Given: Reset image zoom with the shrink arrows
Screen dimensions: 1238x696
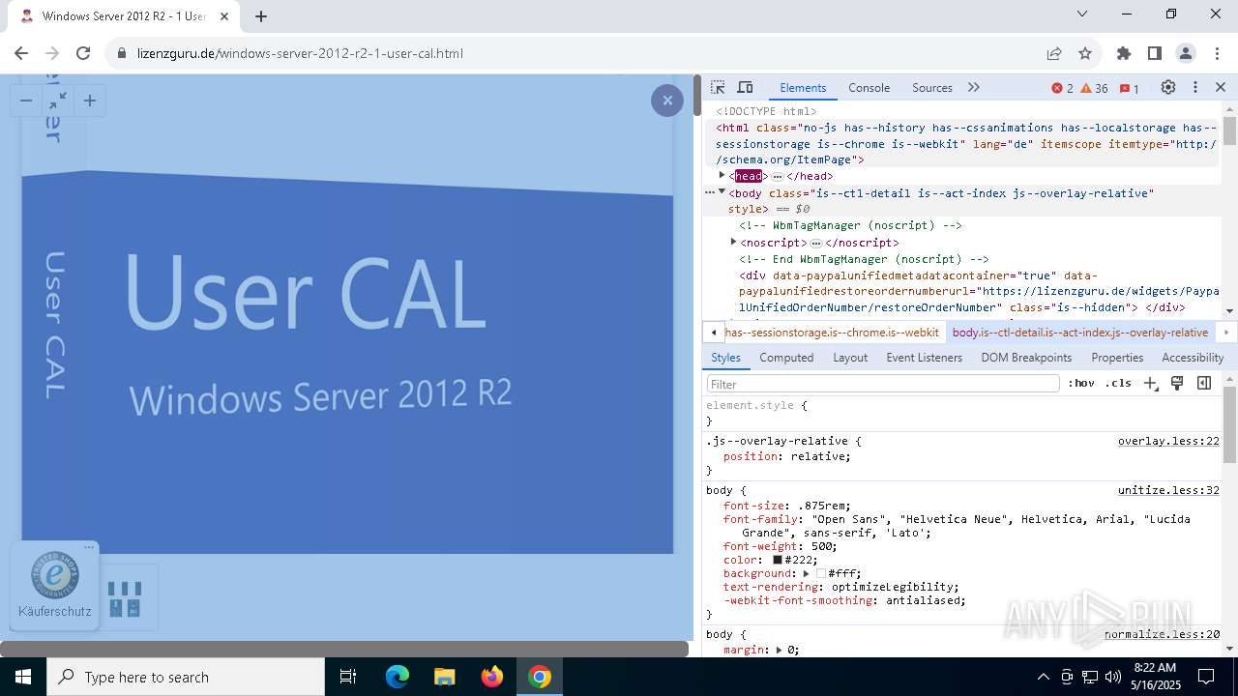Looking at the screenshot, I should [58, 101].
